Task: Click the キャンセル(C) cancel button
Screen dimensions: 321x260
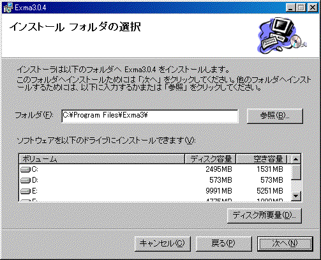Action: (163, 243)
